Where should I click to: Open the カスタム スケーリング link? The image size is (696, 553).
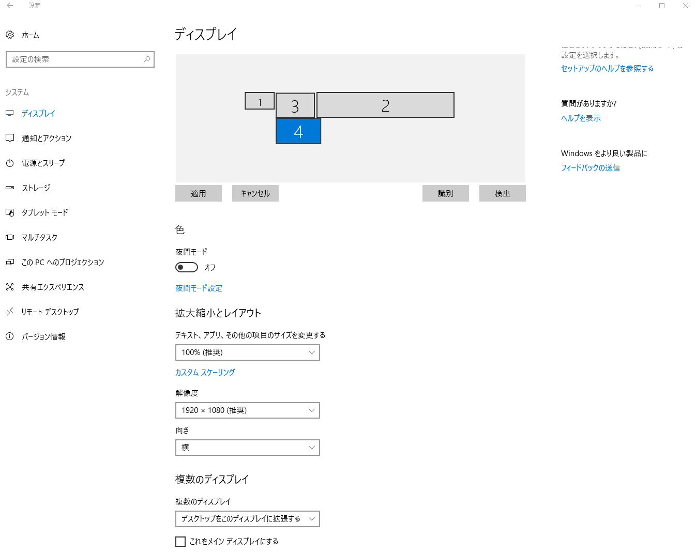tap(205, 373)
